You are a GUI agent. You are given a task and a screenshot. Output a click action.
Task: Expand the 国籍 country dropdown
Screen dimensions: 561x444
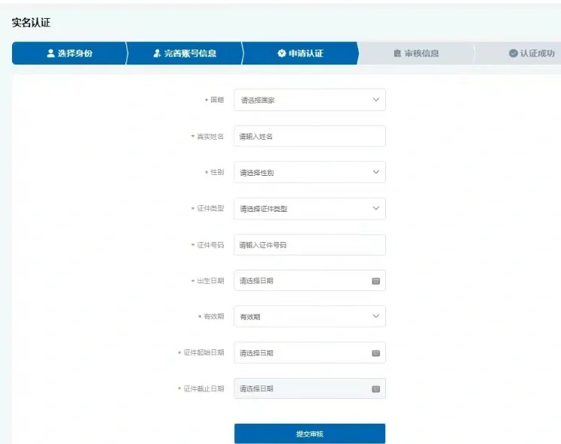[x=309, y=100]
